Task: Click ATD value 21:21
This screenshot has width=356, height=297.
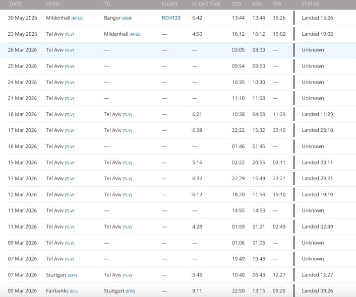Action: 259,227
